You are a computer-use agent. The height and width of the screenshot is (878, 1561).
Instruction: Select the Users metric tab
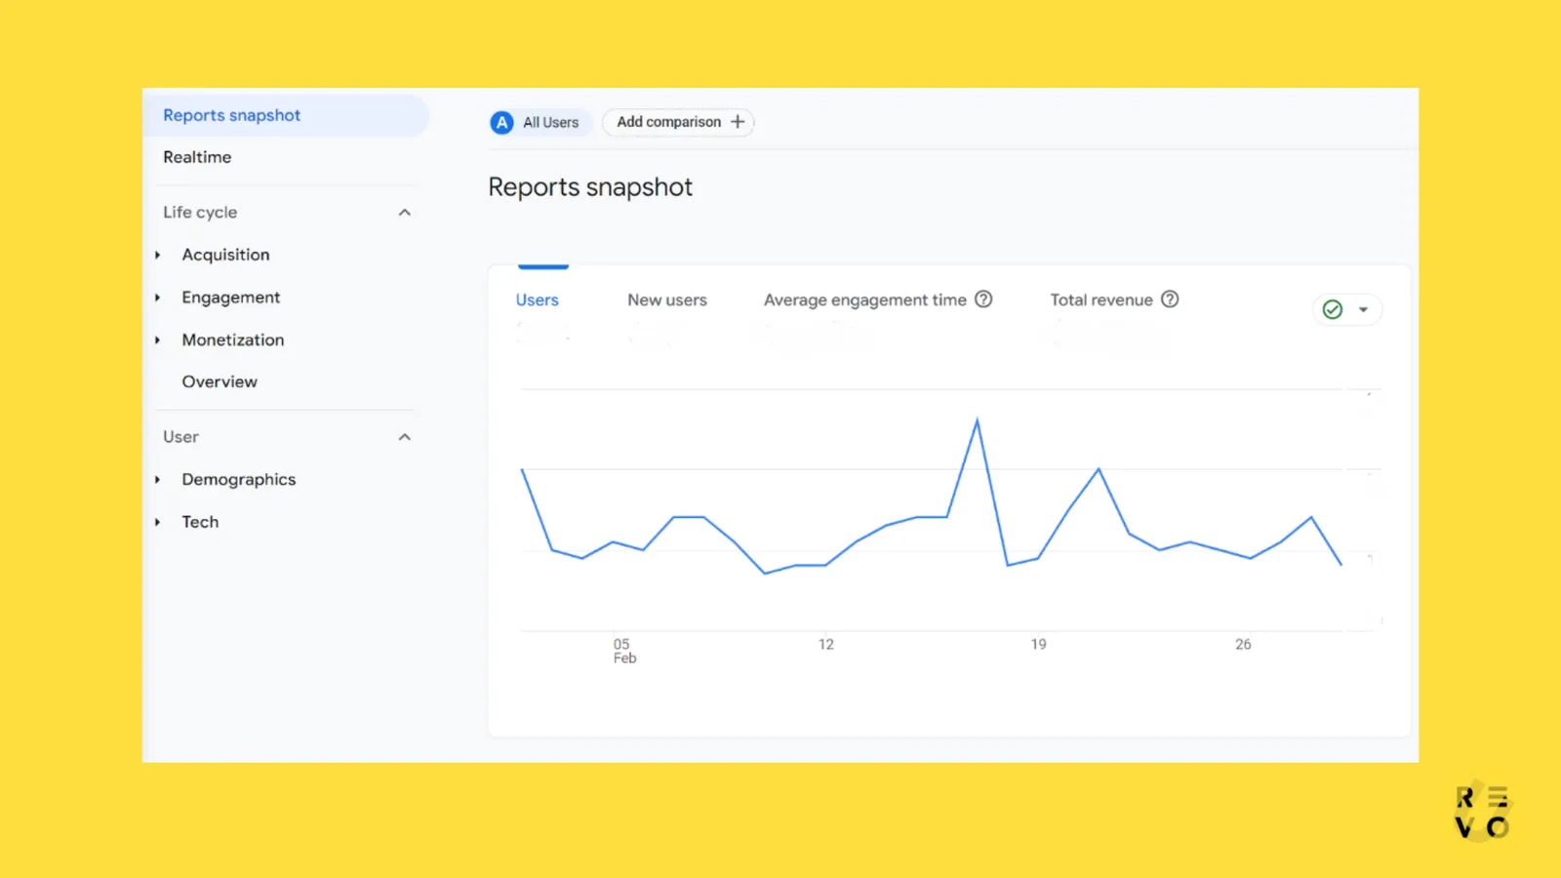(x=537, y=299)
